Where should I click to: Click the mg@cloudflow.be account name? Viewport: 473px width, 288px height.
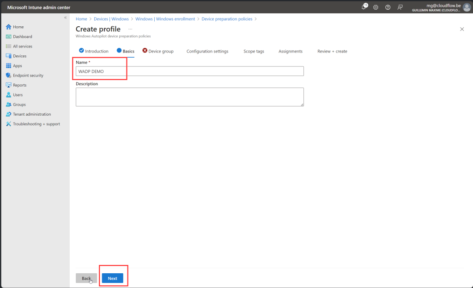click(443, 6)
